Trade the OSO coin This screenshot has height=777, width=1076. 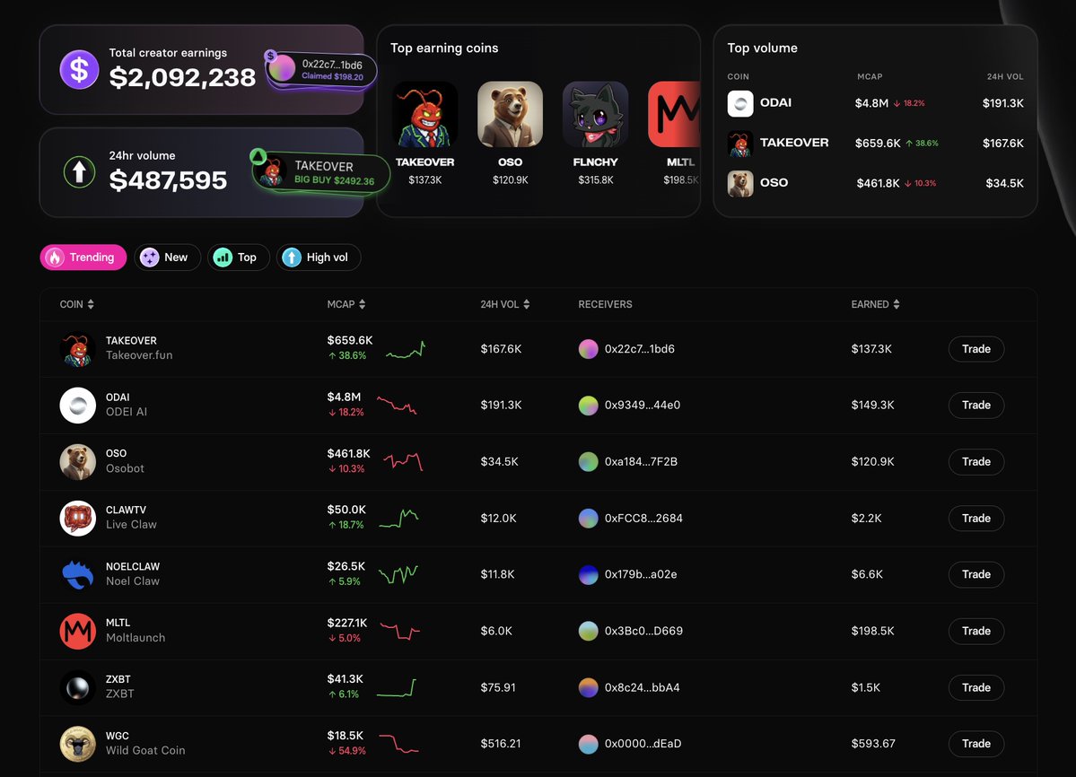coord(975,461)
